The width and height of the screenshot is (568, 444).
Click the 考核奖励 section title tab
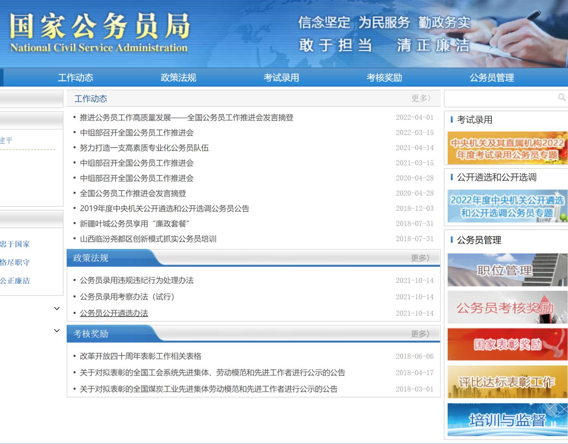click(x=91, y=334)
